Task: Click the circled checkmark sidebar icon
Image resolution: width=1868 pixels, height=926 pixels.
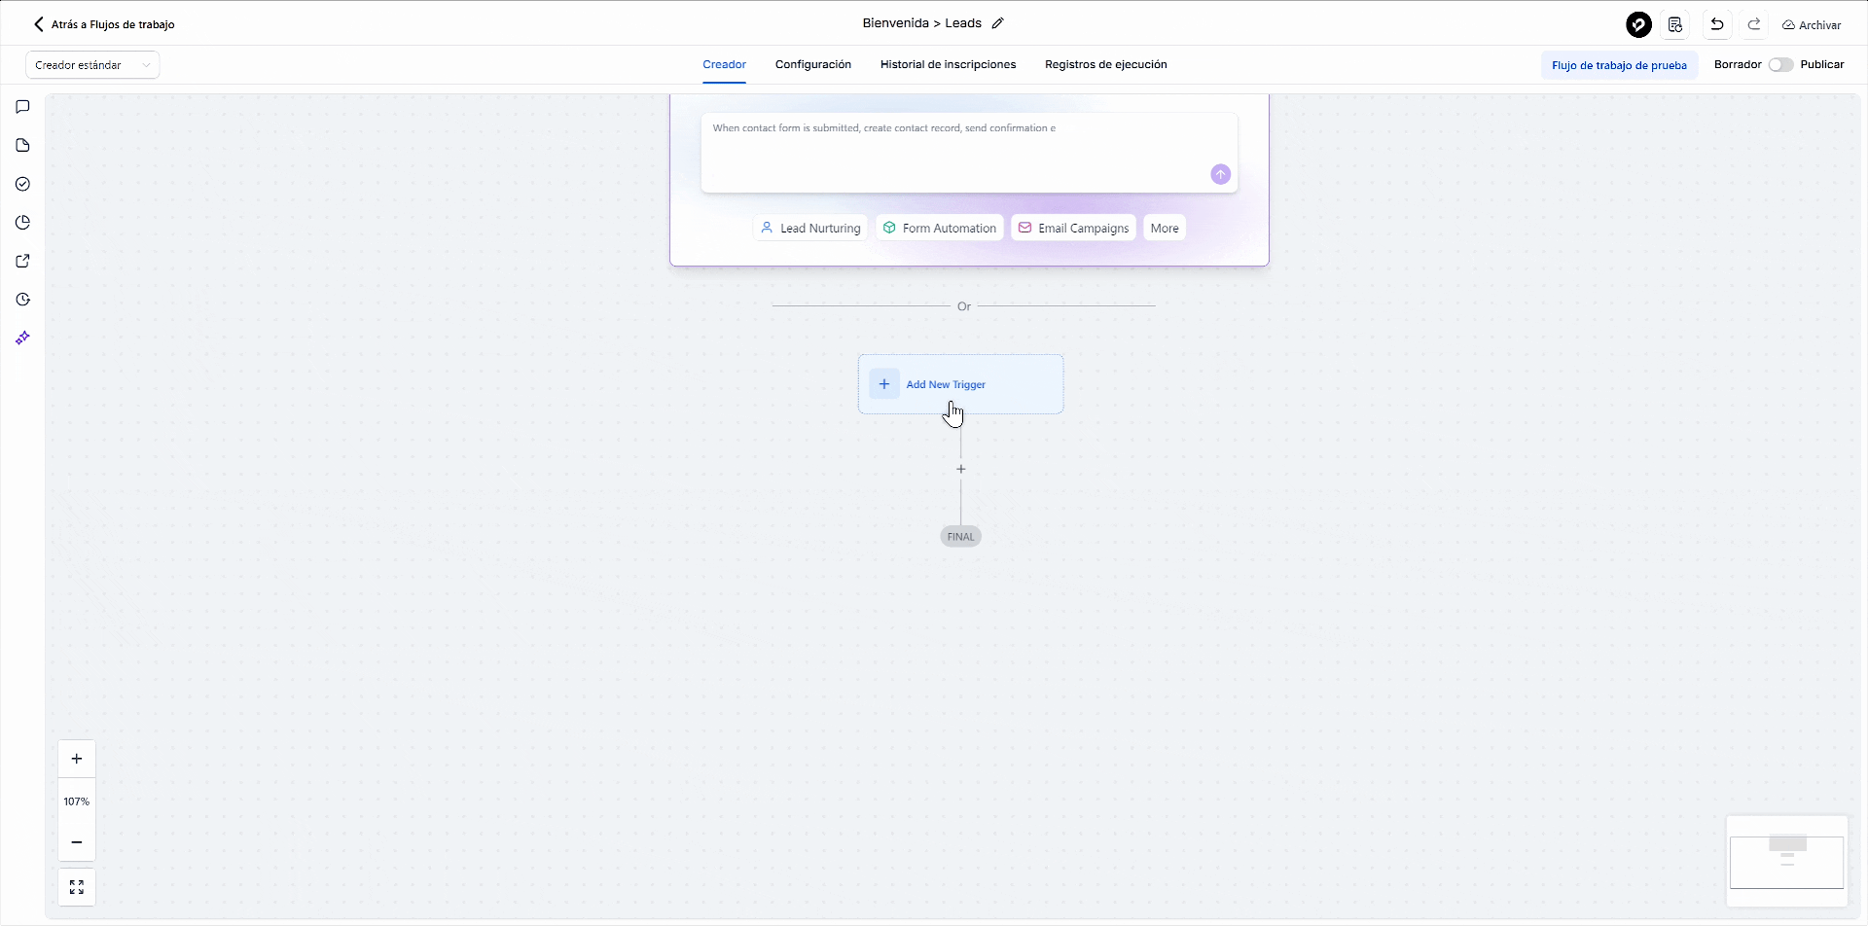Action: (23, 184)
